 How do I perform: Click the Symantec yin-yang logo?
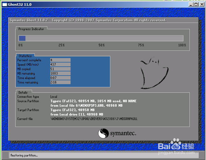[103, 133]
